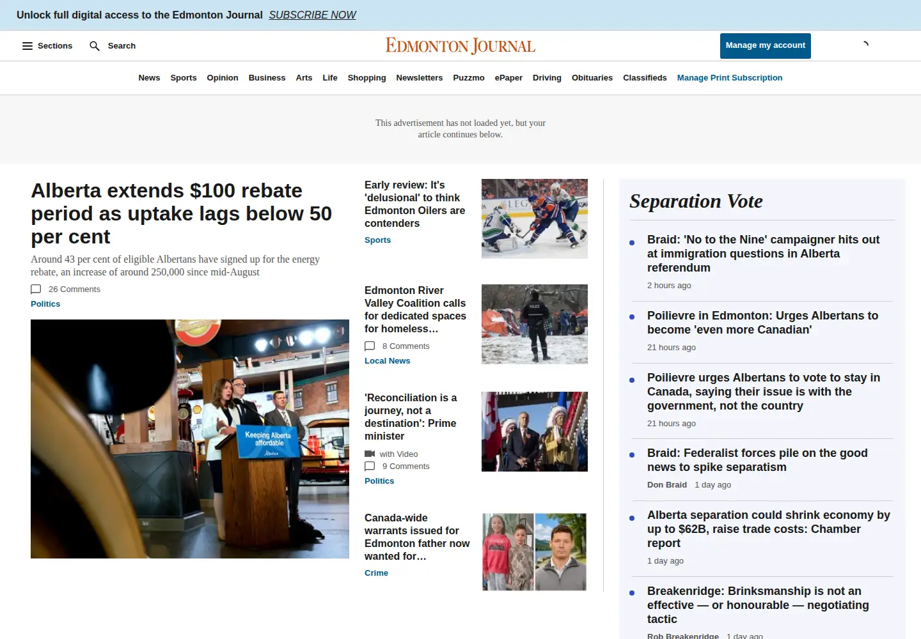Open the Shopping section
The height and width of the screenshot is (639, 921).
click(366, 78)
